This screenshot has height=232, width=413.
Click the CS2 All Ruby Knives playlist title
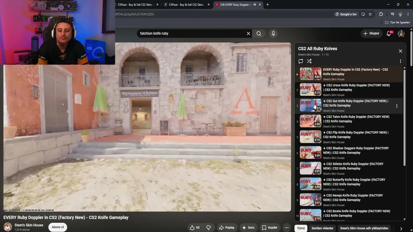click(x=317, y=49)
